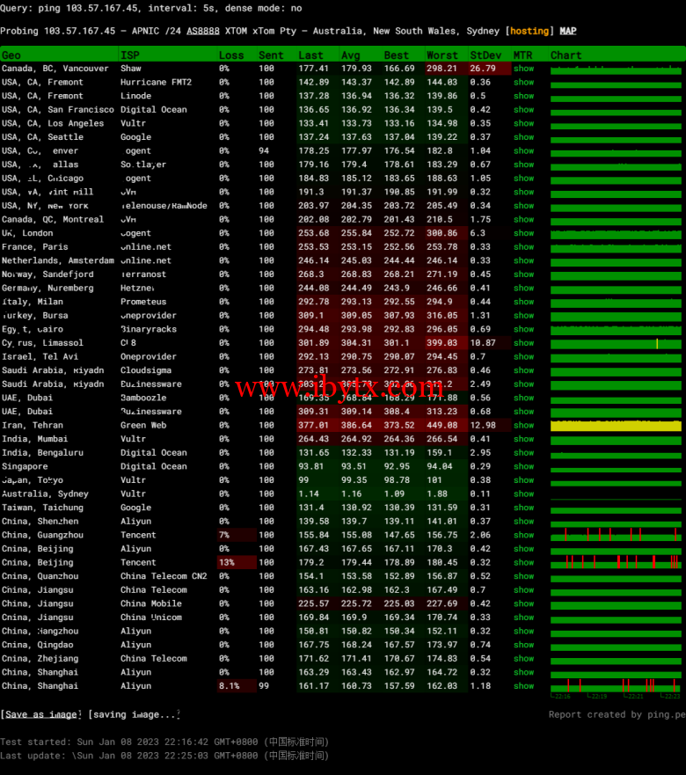Open the MAP link
The image size is (686, 775).
(568, 31)
